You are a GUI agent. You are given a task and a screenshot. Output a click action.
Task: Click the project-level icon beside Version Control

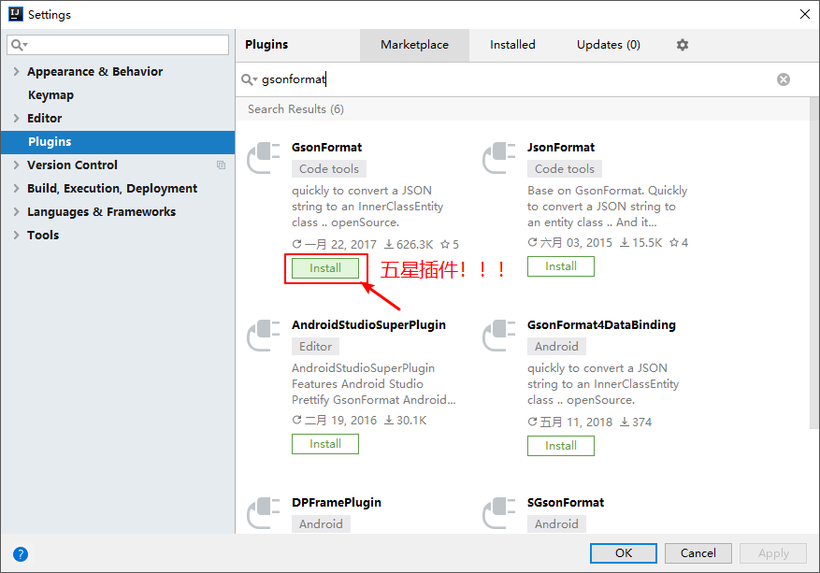(x=222, y=165)
